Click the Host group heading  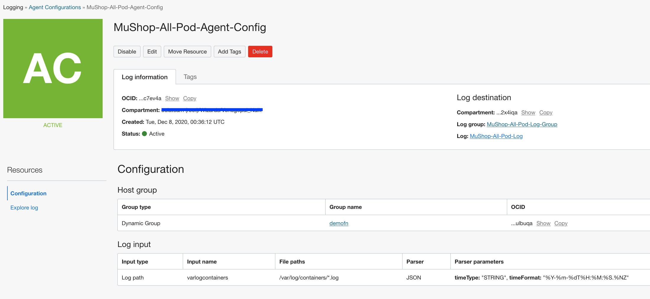137,190
